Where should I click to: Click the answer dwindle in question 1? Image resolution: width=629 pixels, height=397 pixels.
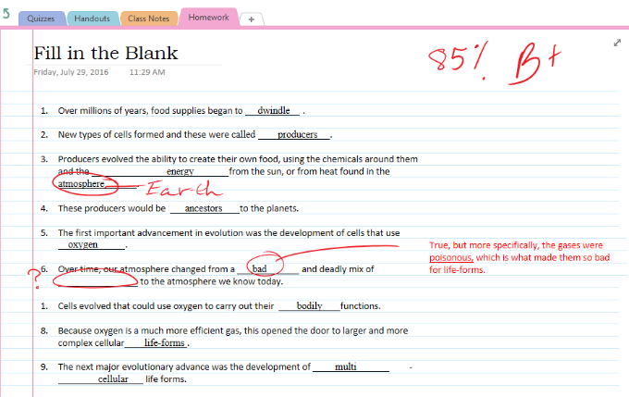(273, 110)
